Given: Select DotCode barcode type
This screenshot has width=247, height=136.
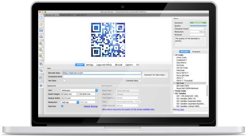Looking at the screenshot, I should pos(180,65).
